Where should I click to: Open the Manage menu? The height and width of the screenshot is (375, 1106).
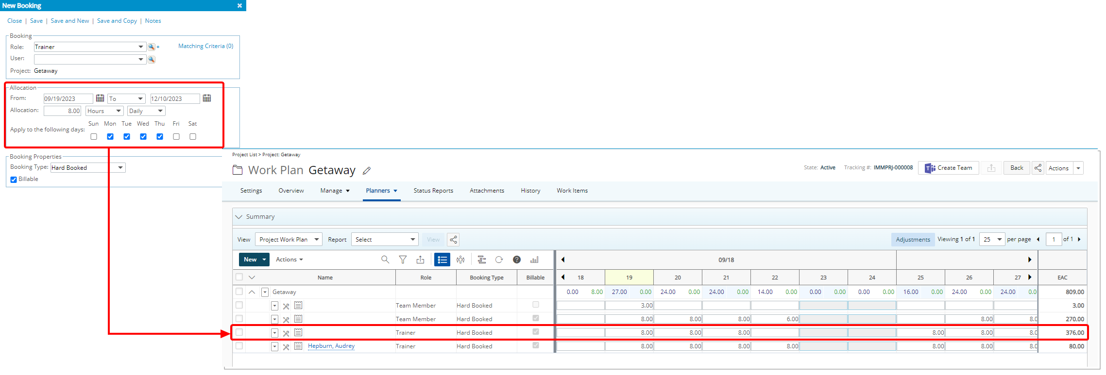pyautogui.click(x=335, y=191)
